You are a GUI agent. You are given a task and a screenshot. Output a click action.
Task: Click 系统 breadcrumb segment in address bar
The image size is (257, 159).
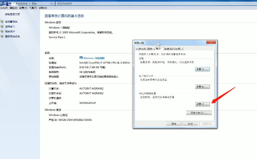click(x=34, y=4)
